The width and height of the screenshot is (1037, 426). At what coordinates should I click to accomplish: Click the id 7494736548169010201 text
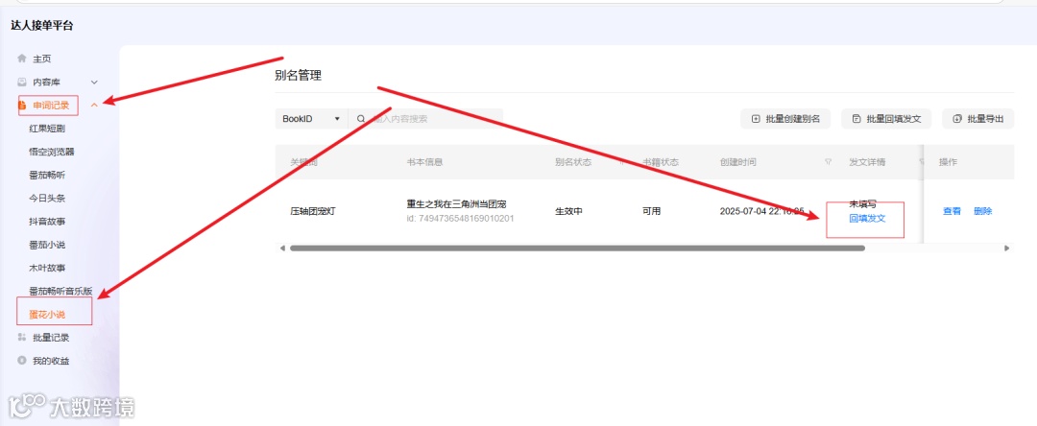[460, 218]
